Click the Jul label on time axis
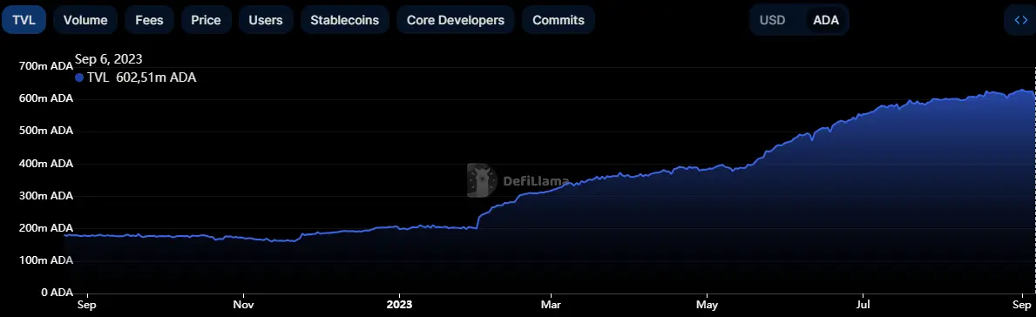Viewport: 1036px width, 317px height. click(863, 305)
